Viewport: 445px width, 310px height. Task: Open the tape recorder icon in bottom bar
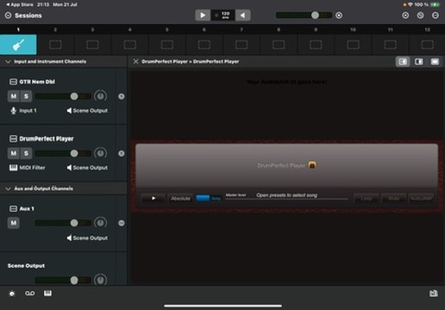[x=30, y=293]
